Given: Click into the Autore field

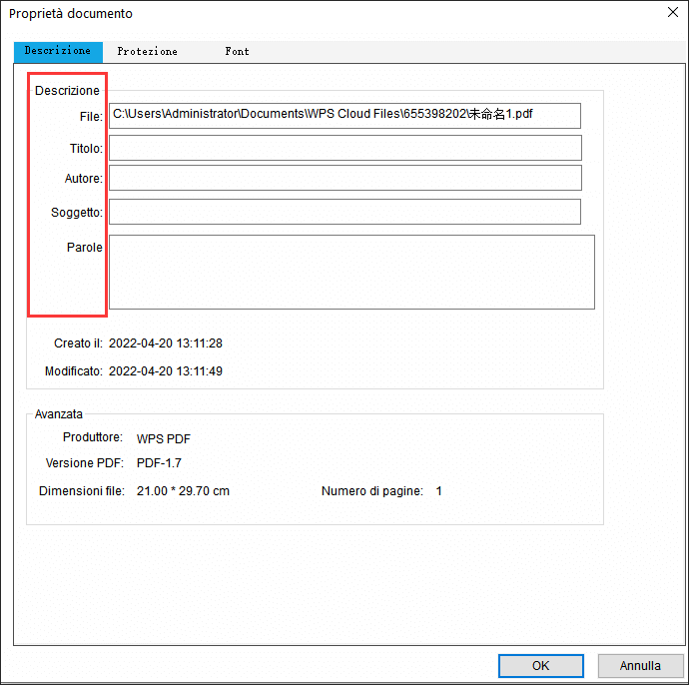Looking at the screenshot, I should 344,178.
